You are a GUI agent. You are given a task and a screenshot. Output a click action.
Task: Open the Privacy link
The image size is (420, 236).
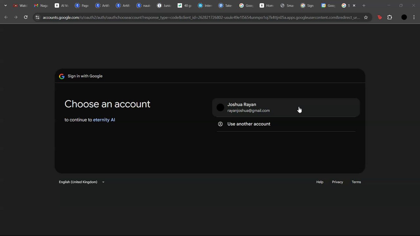(337, 182)
